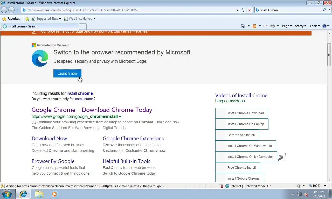
Task: Click the Refresh page icon
Action: pos(243,10)
